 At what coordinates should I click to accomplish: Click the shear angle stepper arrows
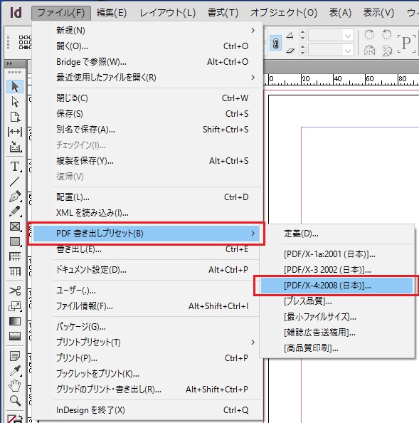point(302,50)
